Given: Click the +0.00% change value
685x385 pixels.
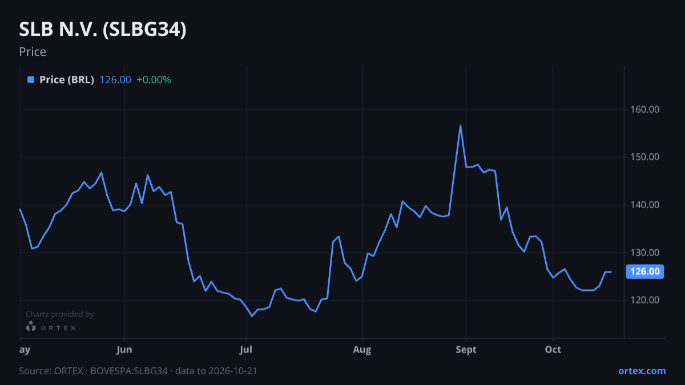Looking at the screenshot, I should coord(154,80).
